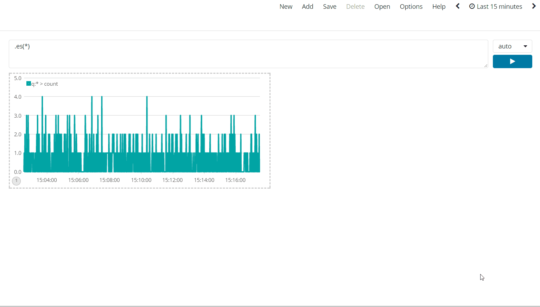Viewport: 540px width, 307px height.
Task: Step time range forward with right chevron
Action: click(534, 6)
